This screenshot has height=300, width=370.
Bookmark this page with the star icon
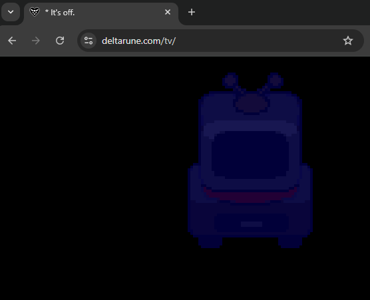348,41
